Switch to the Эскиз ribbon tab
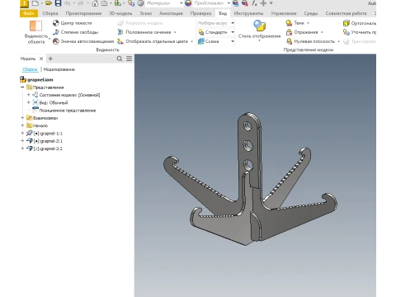This screenshot has height=297, width=396. pyautogui.click(x=146, y=13)
